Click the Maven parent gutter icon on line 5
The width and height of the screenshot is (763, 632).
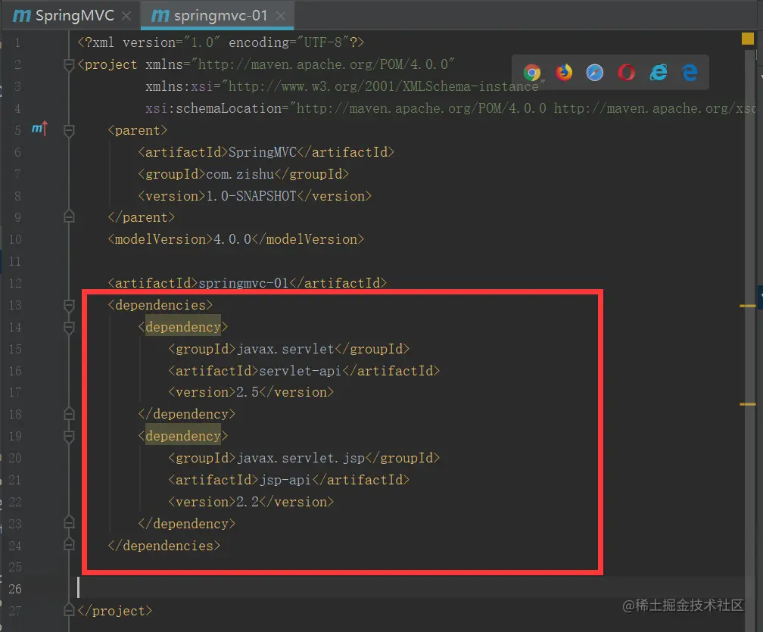click(x=39, y=129)
